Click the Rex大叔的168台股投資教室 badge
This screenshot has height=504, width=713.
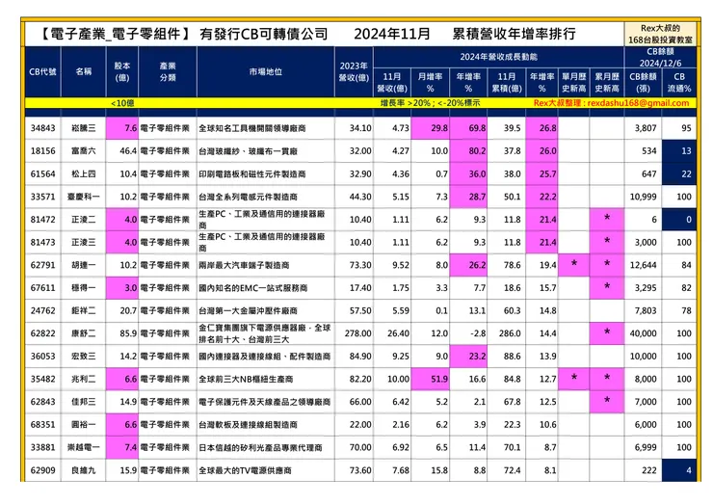pos(660,34)
